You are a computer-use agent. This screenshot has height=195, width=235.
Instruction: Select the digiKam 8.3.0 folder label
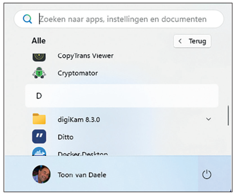click(x=79, y=119)
